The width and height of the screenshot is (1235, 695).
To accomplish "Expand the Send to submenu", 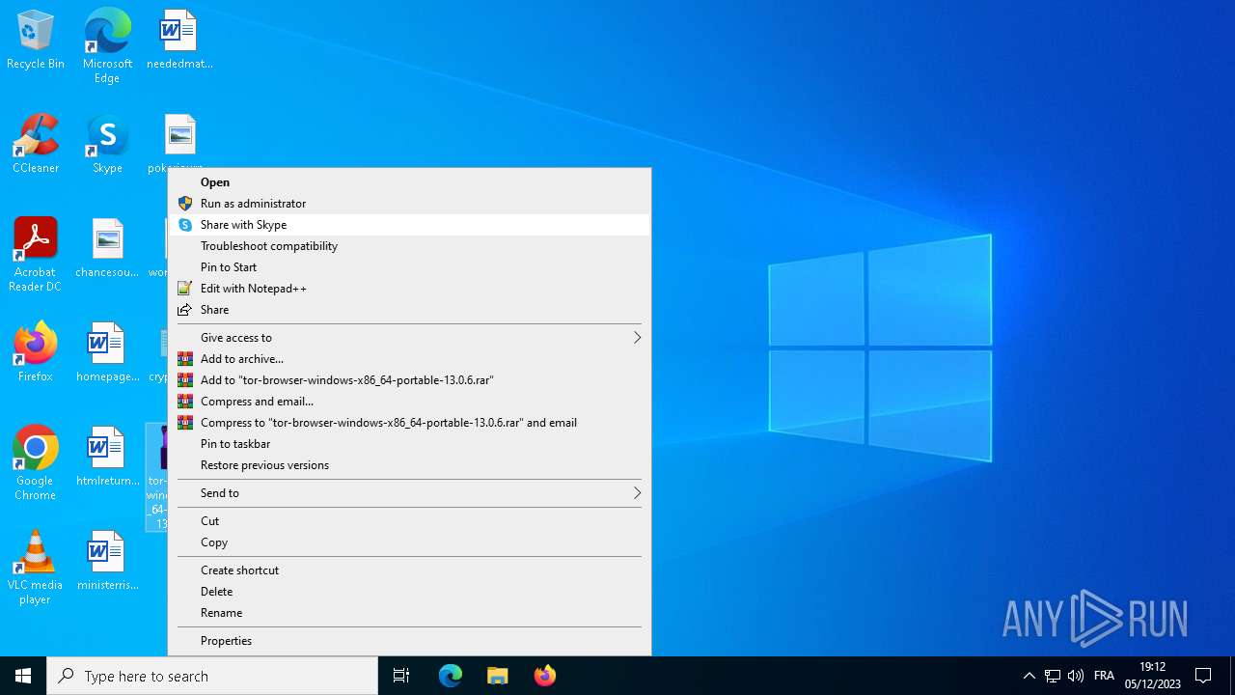I will [x=409, y=493].
